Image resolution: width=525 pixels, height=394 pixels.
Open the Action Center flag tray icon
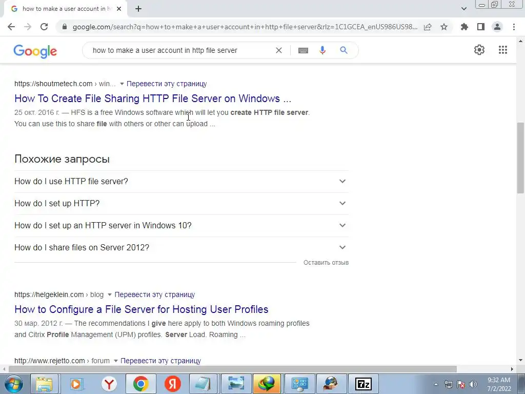[461, 385]
